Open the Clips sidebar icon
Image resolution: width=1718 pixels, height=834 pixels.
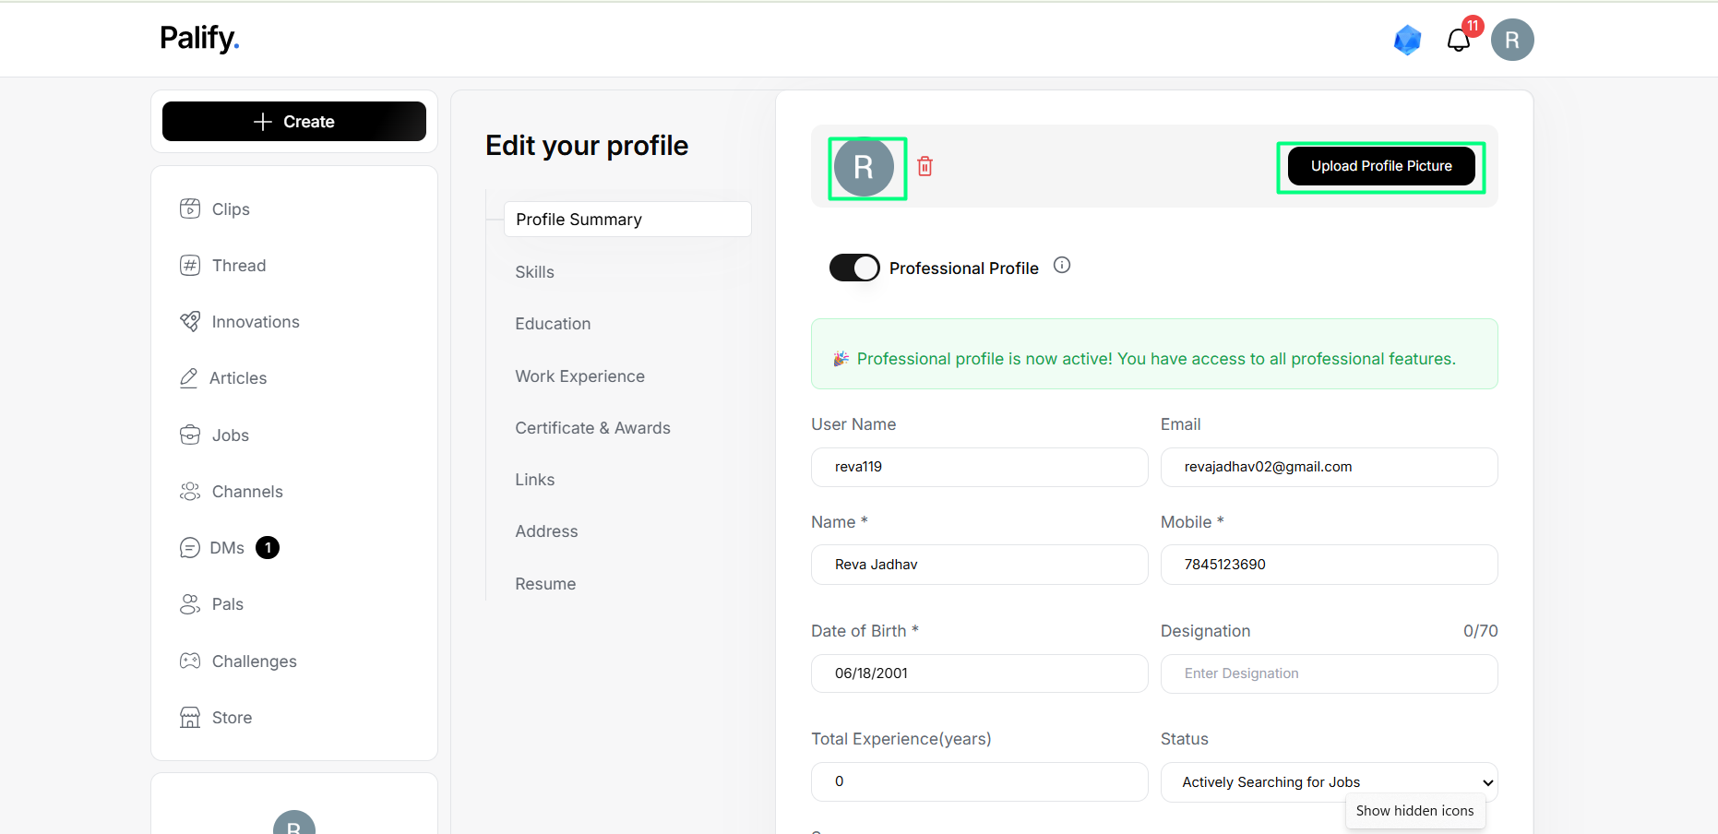tap(190, 208)
